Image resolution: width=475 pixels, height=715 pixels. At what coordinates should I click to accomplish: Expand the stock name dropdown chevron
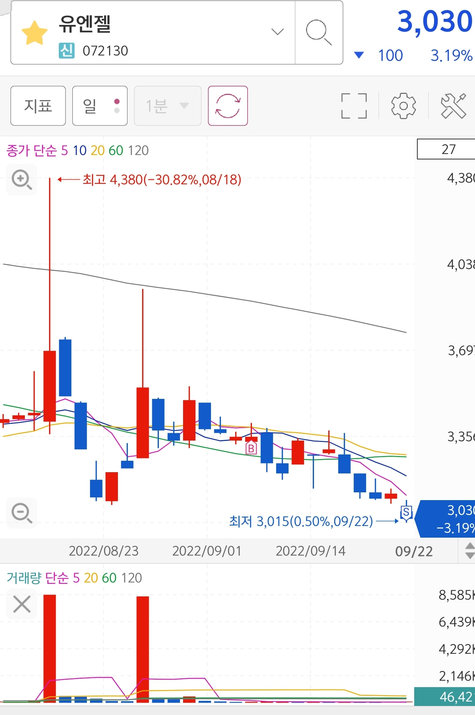coord(277,32)
